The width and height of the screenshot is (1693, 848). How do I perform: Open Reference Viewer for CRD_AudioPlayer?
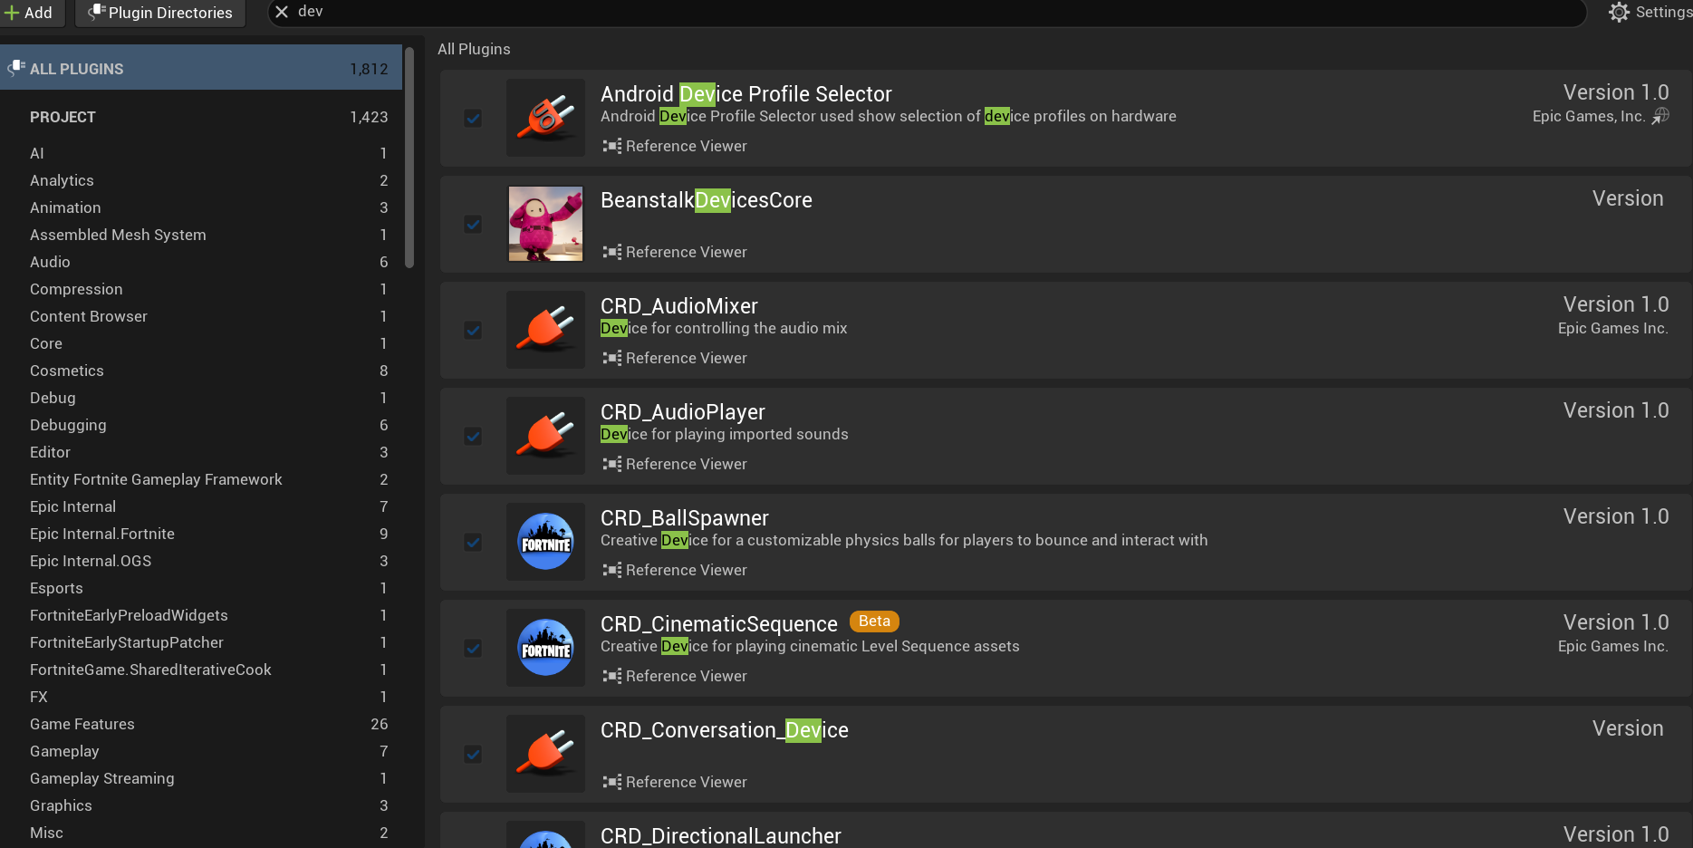click(675, 464)
